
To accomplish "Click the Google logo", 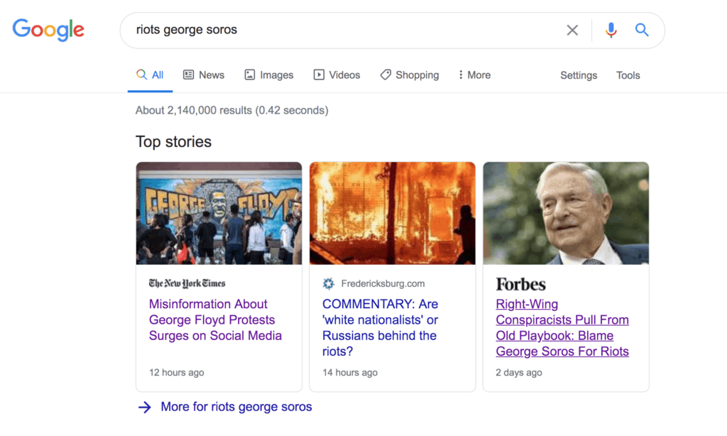I will [x=48, y=30].
